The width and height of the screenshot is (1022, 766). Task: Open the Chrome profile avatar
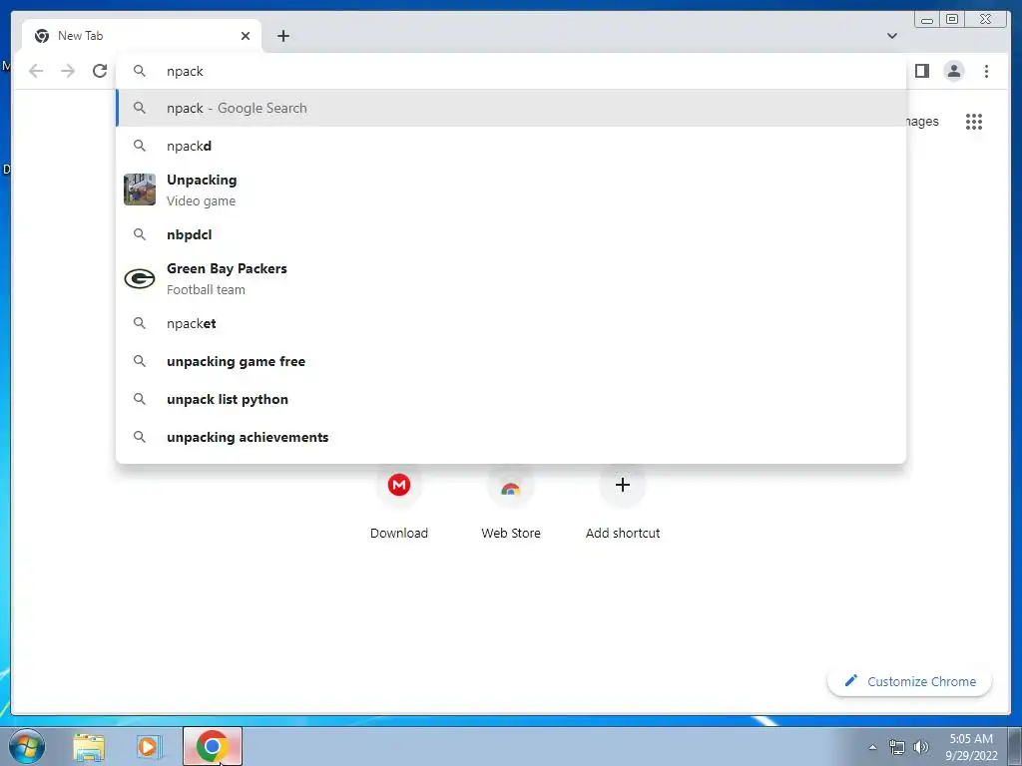pyautogui.click(x=953, y=71)
